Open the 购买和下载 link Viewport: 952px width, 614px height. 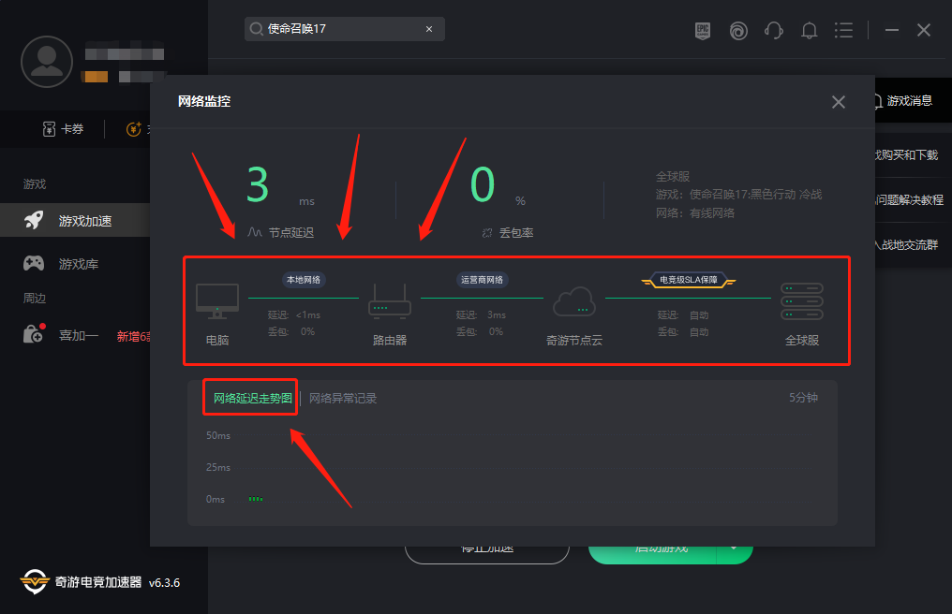coord(906,154)
